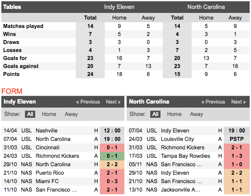Click Indy Eleven header in Tables

119,7
